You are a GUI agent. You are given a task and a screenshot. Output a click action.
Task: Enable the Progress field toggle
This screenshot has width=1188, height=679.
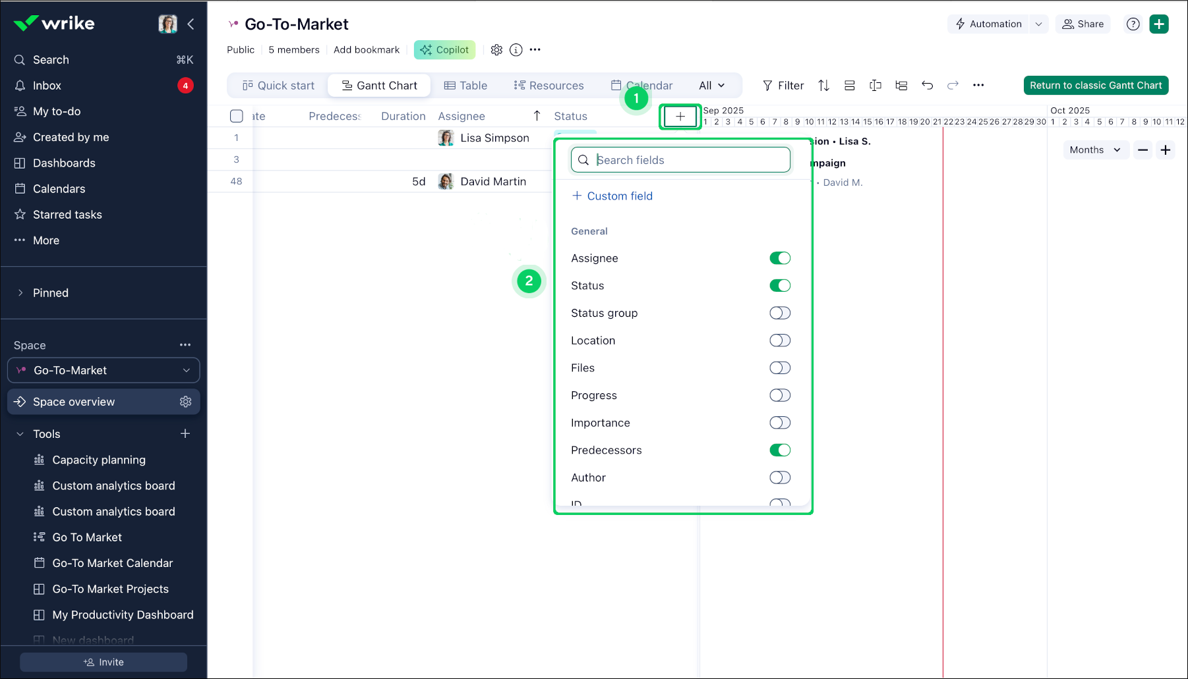780,395
